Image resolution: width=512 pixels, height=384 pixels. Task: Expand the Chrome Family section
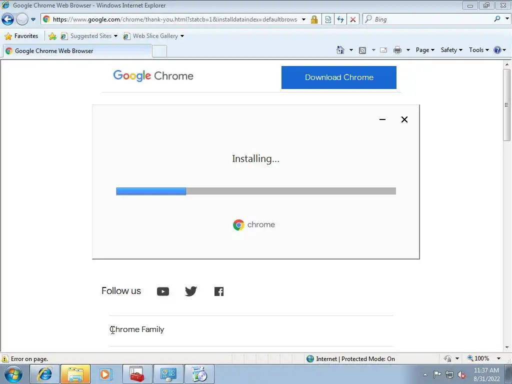point(251,329)
